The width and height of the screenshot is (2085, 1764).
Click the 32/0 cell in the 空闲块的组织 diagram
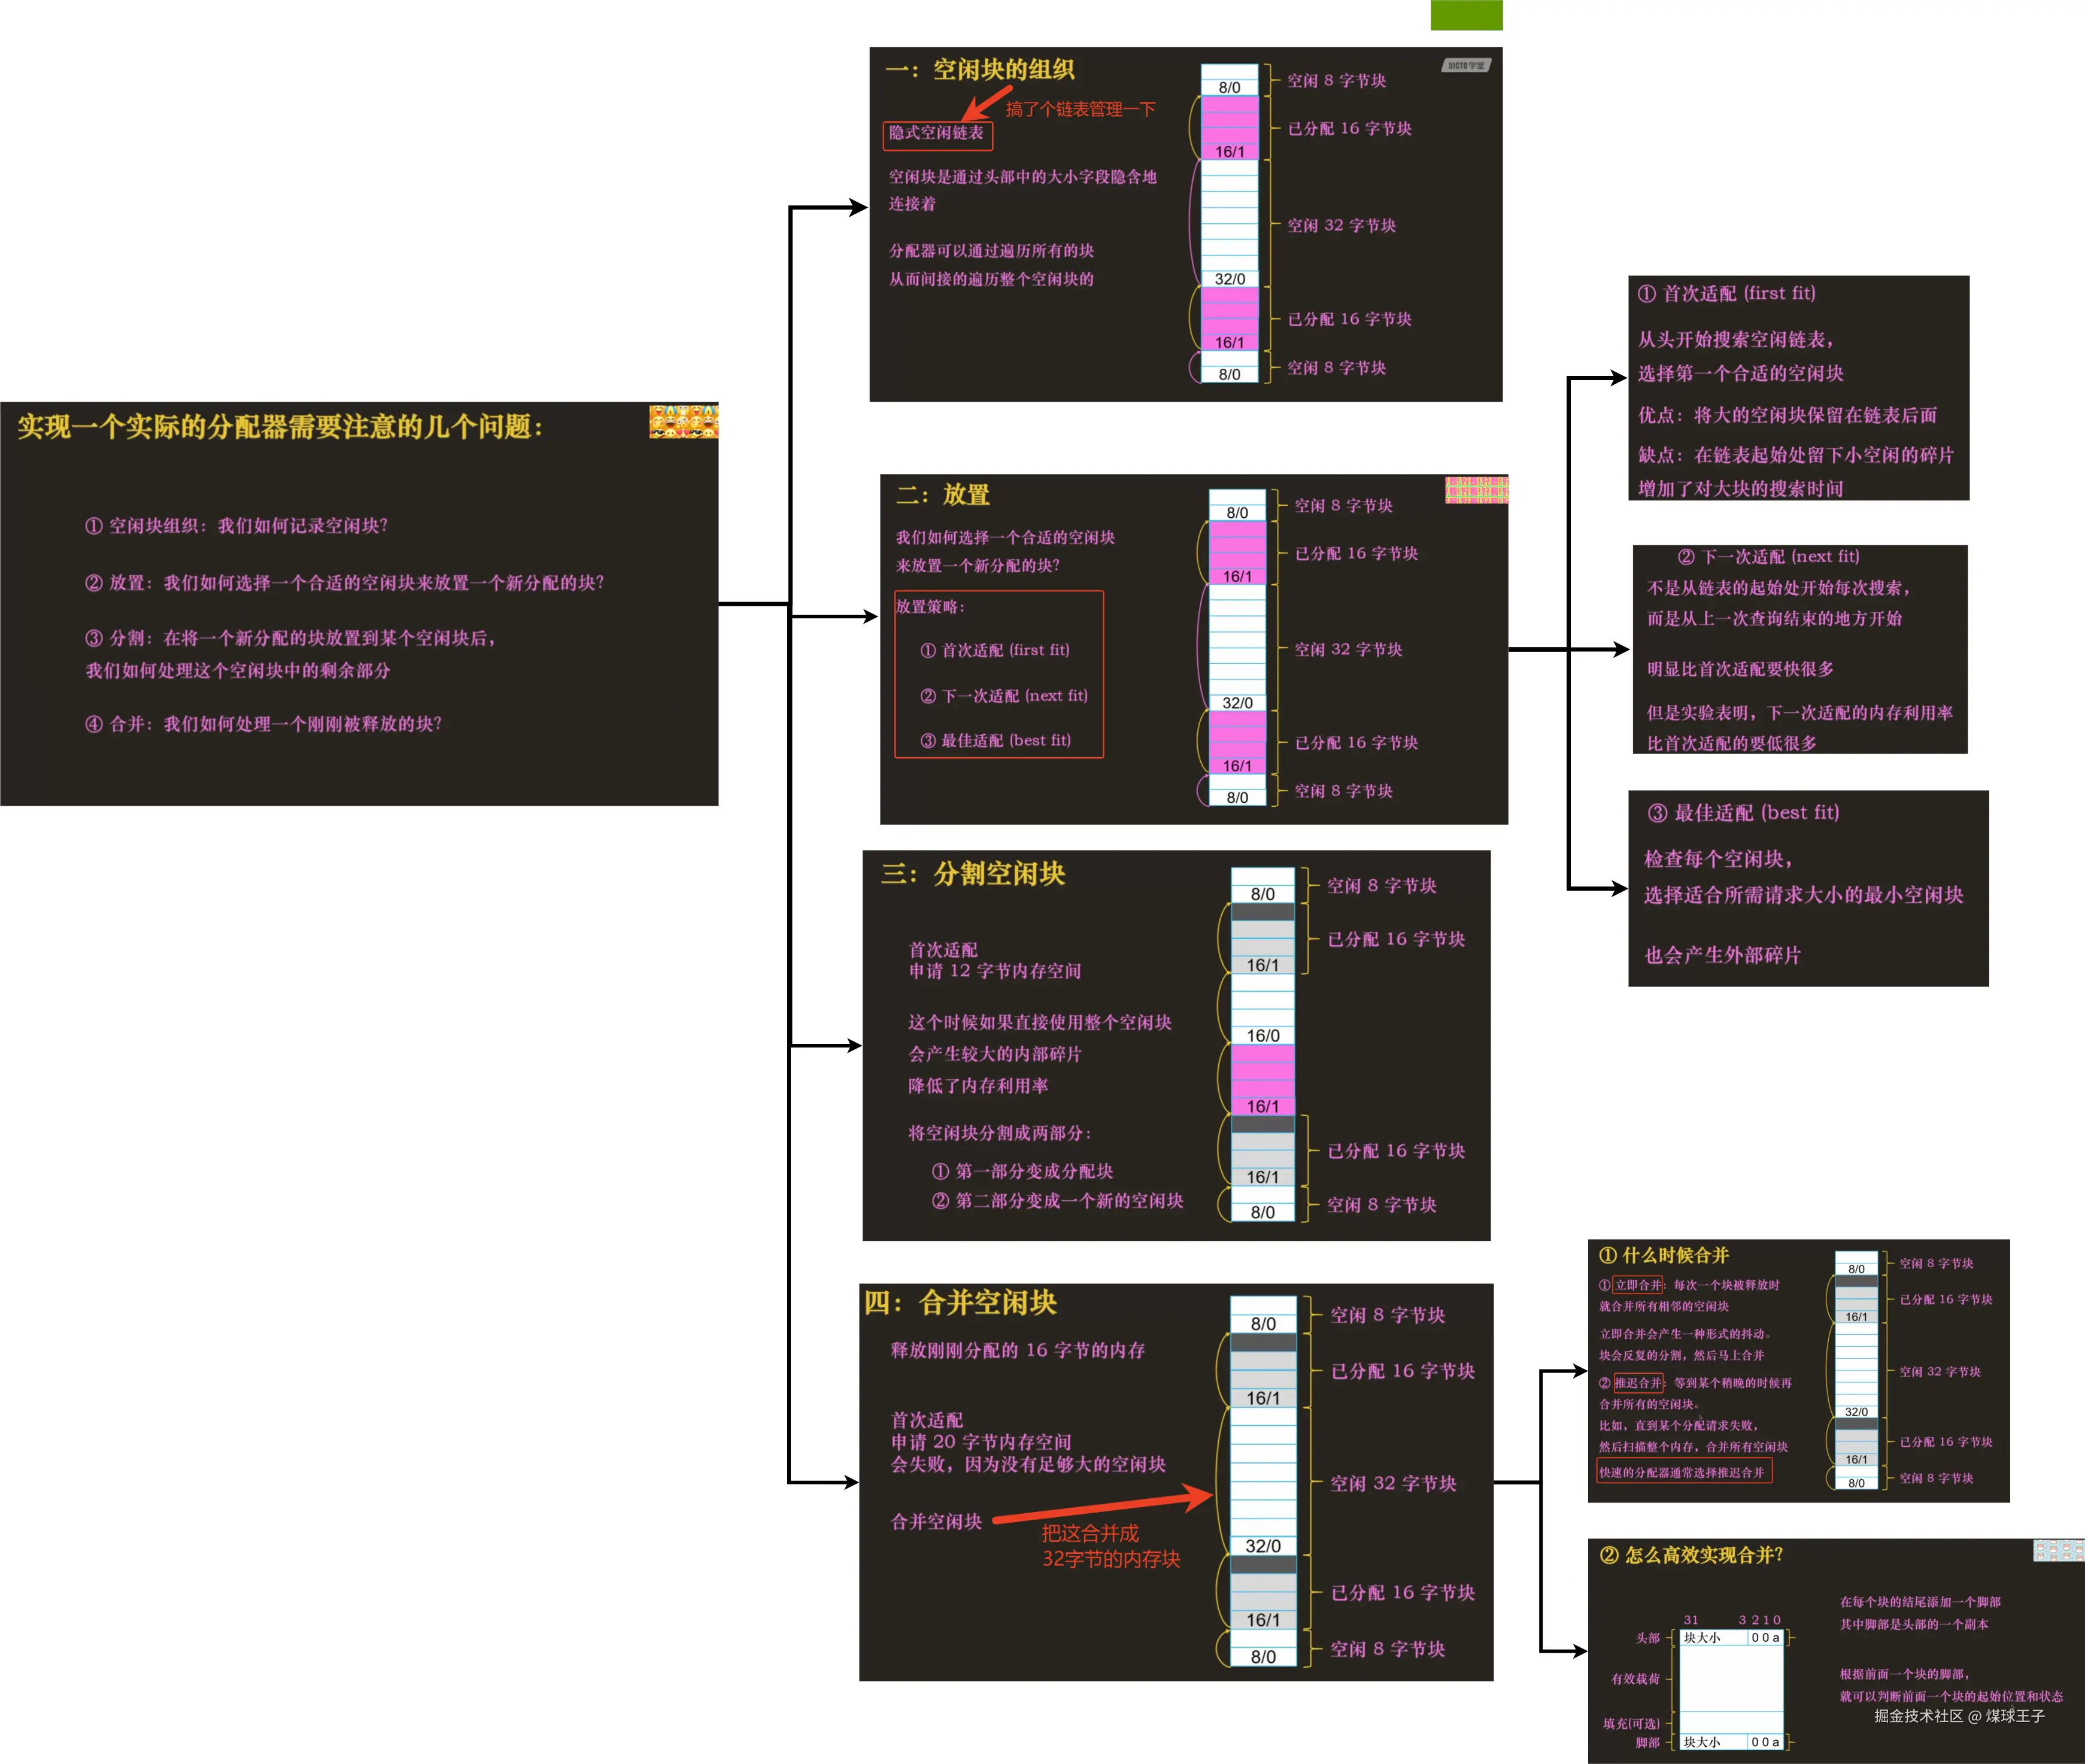1229,279
